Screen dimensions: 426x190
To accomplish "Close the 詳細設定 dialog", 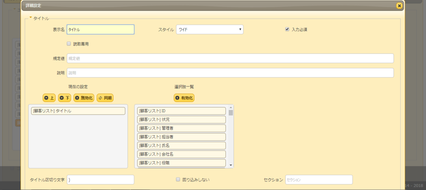I will 399,6.
